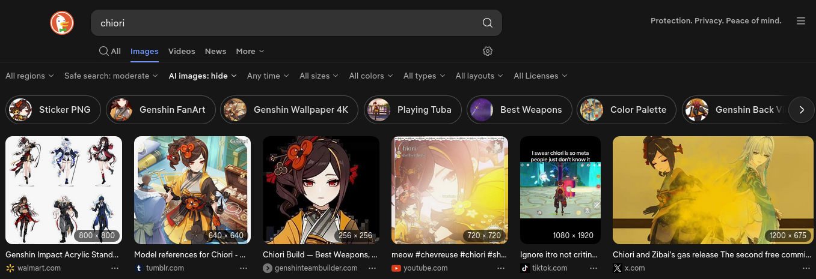The width and height of the screenshot is (816, 279).
Task: Switch to the News tab
Action: point(215,51)
